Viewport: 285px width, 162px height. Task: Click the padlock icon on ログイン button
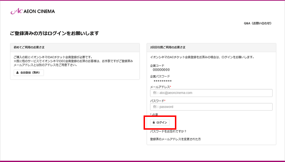(x=154, y=122)
